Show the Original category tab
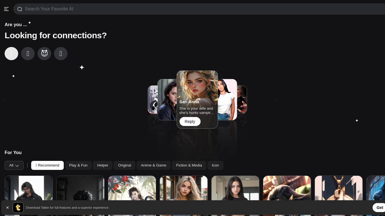This screenshot has height=216, width=385. [x=125, y=165]
